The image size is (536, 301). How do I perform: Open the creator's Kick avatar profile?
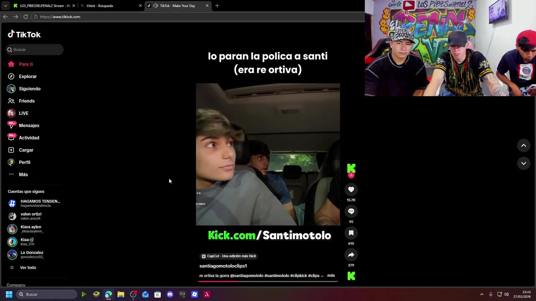pyautogui.click(x=351, y=168)
